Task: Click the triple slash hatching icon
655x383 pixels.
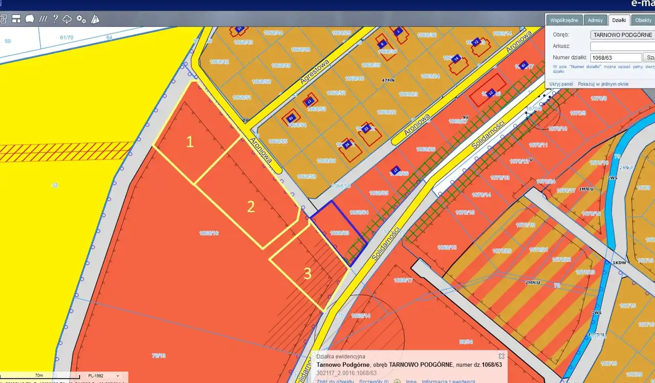Action: point(43,19)
